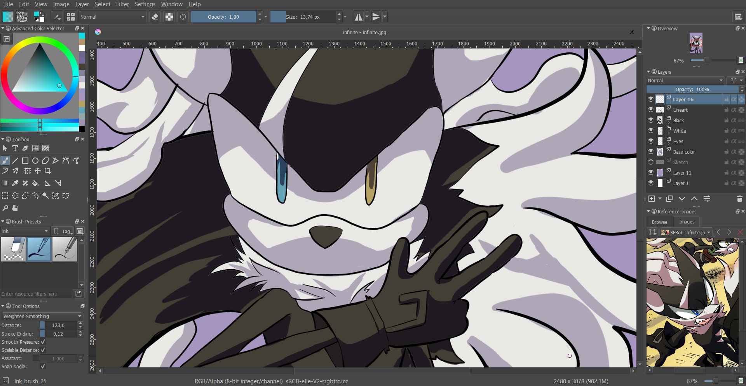Select the Rectangular Selection tool

5,196
